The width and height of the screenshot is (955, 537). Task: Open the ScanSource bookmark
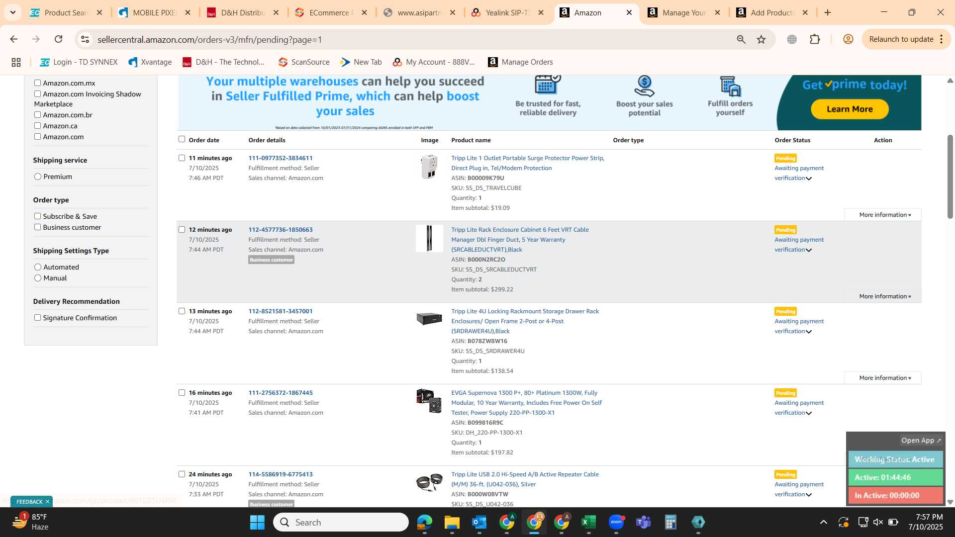(x=304, y=62)
